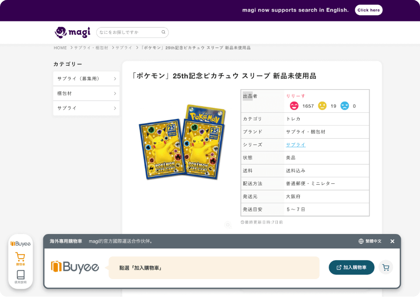Screen dimensions: 420x297
Task: Click the round cart icon button
Action: 386,267
